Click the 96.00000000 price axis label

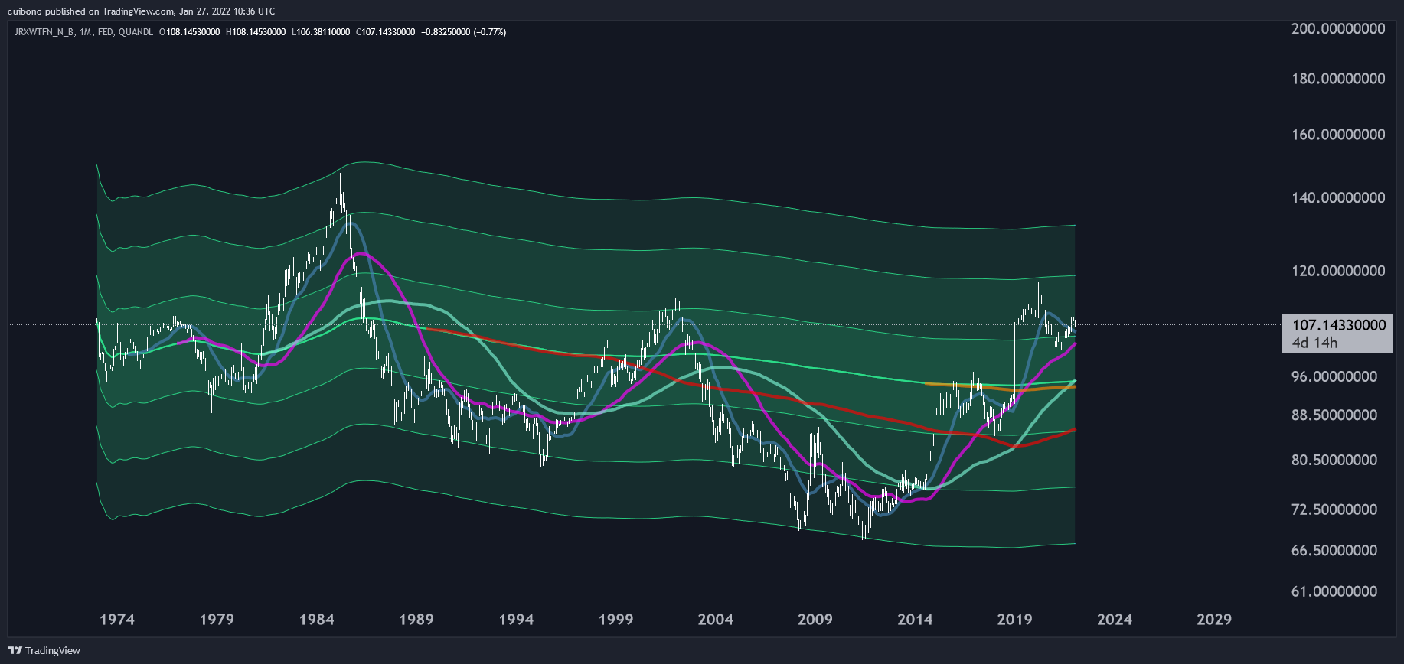pyautogui.click(x=1334, y=376)
